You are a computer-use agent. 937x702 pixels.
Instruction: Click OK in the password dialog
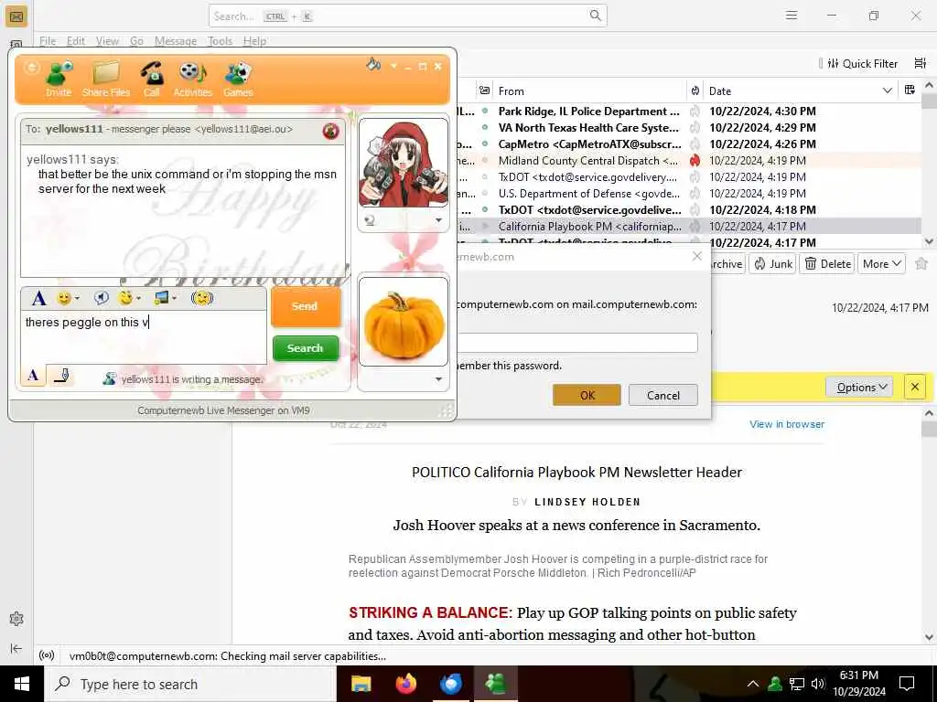[x=587, y=395]
